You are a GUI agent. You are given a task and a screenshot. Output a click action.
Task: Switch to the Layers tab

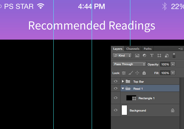point(118,49)
